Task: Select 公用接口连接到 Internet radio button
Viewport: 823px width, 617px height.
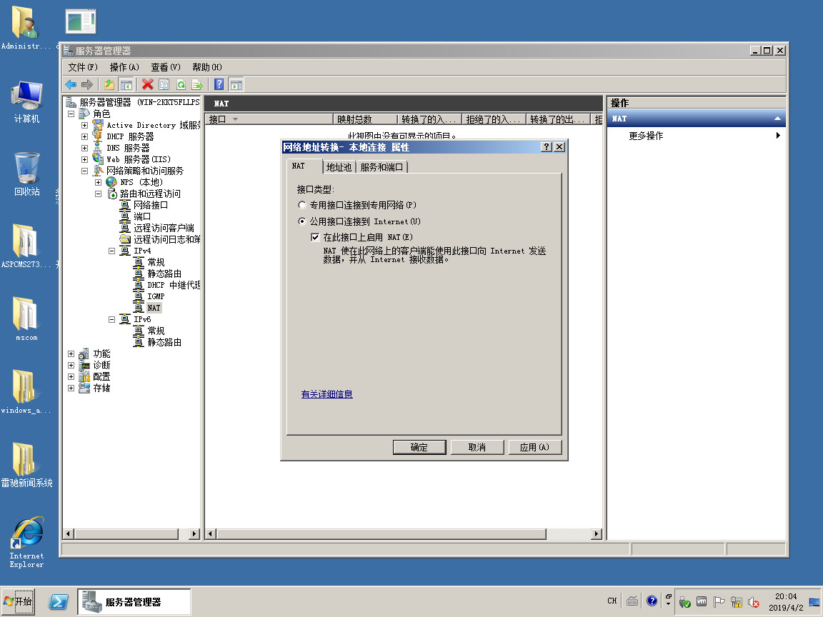Action: [x=302, y=221]
